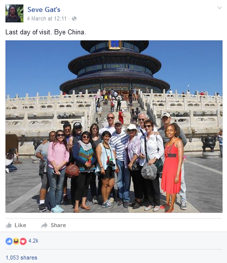227x263 pixels.
Task: Open the group photo in viewer
Action: 114,127
